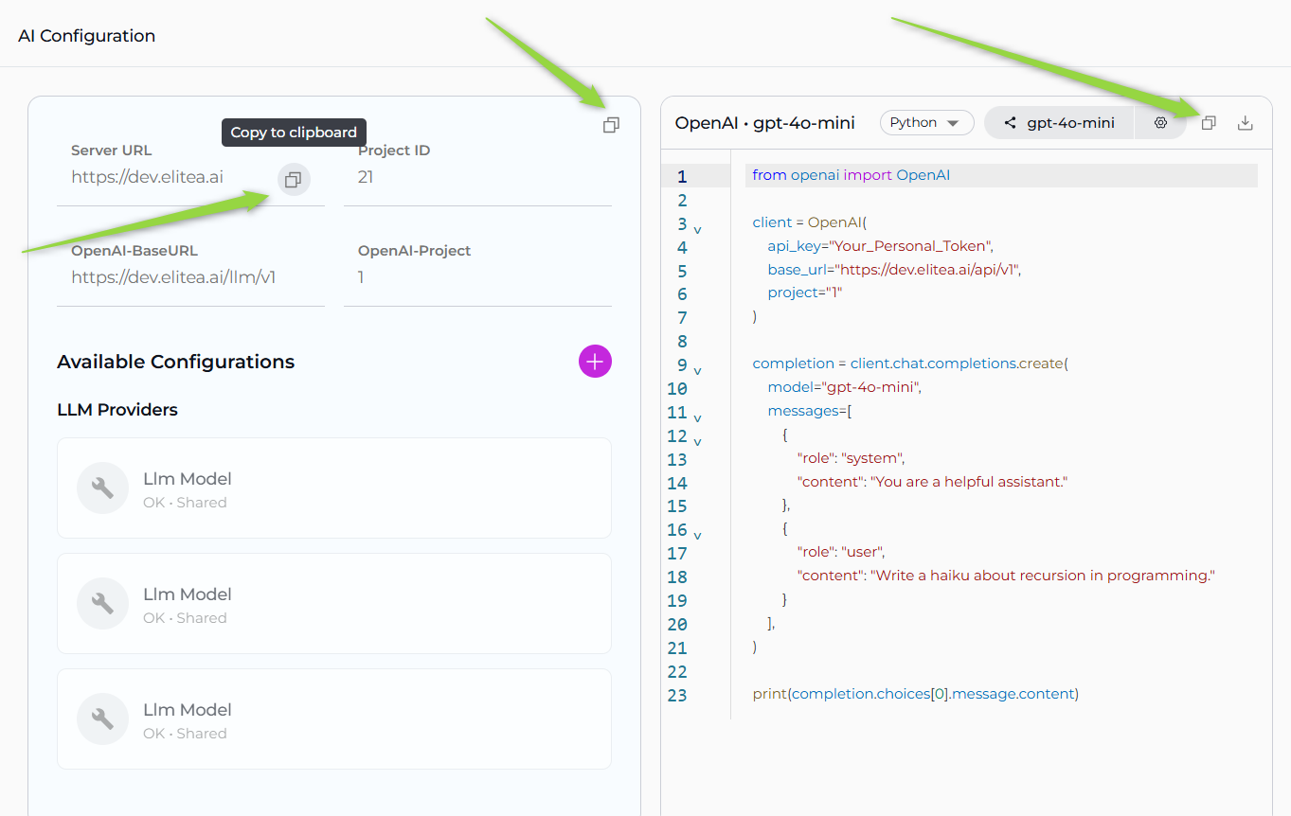The width and height of the screenshot is (1291, 816).
Task: Open the Python language dropdown
Action: pos(926,123)
